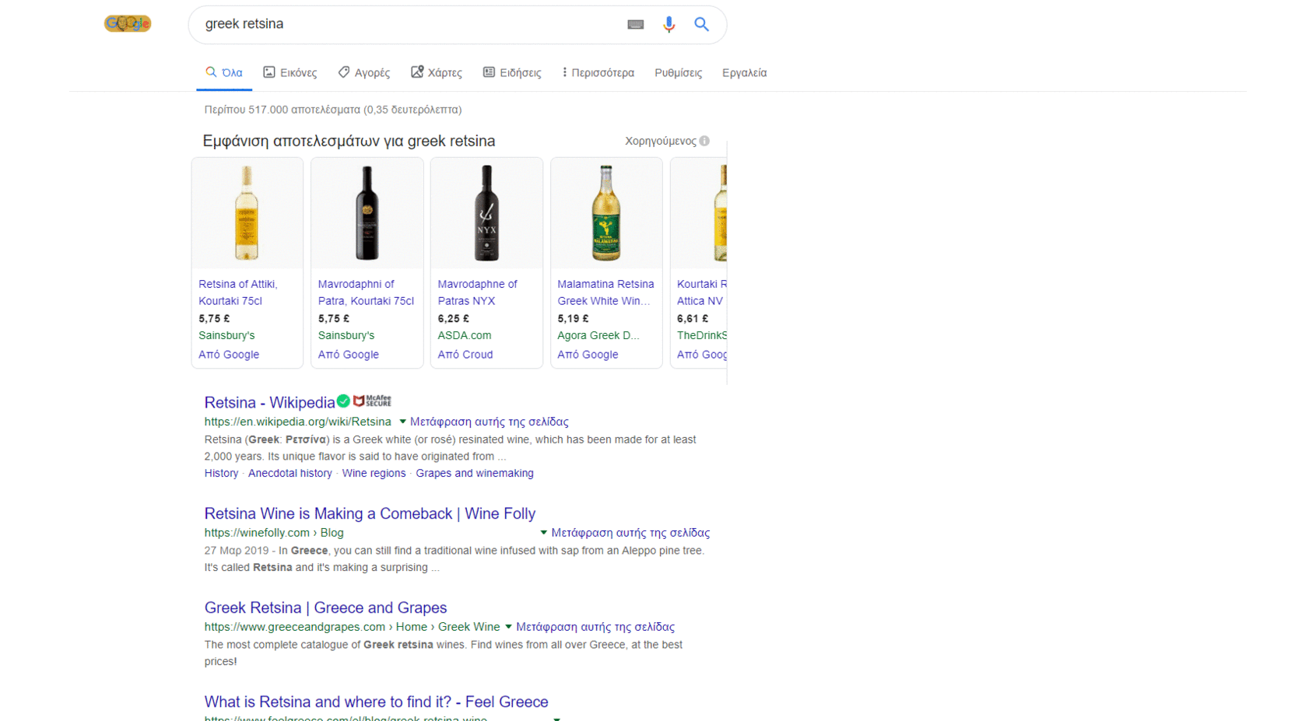Click the sponsored info icon

[x=704, y=141]
